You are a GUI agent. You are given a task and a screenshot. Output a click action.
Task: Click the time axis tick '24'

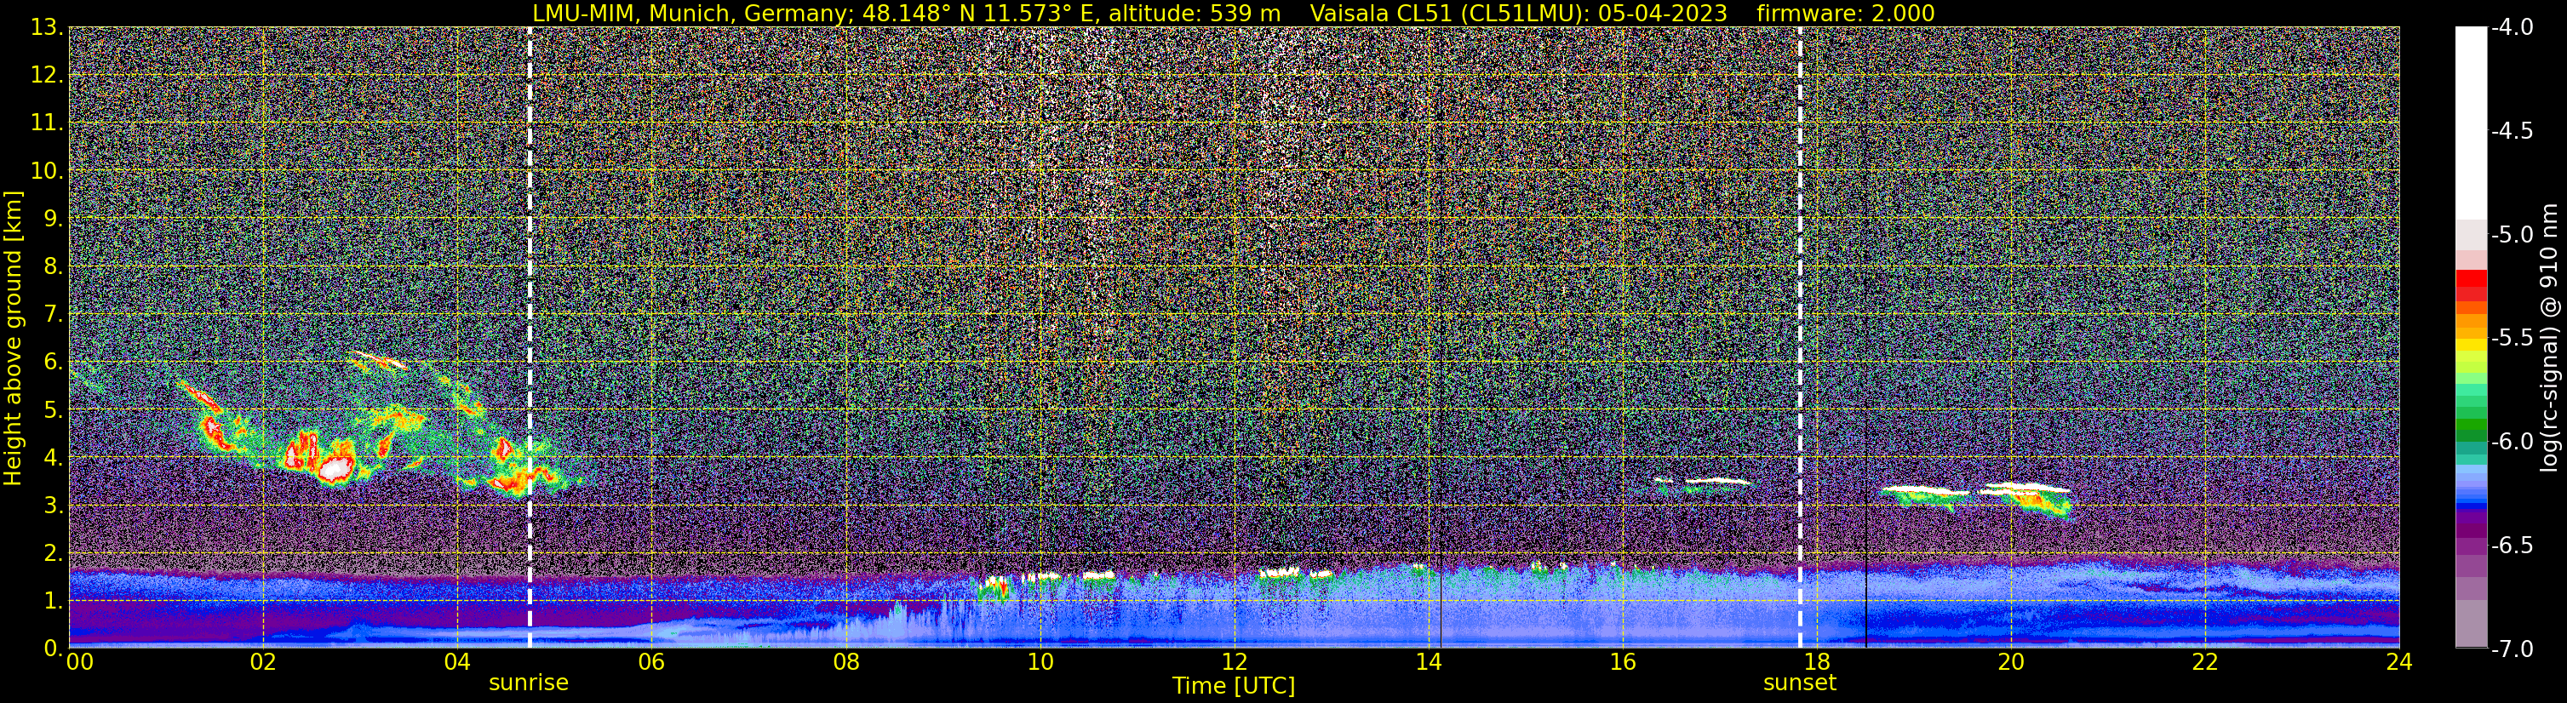click(2399, 663)
